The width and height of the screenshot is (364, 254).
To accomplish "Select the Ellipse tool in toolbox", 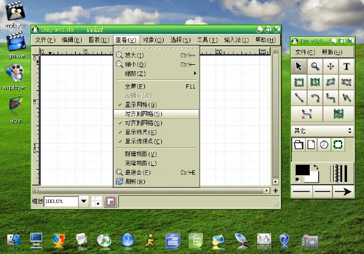I will click(315, 82).
